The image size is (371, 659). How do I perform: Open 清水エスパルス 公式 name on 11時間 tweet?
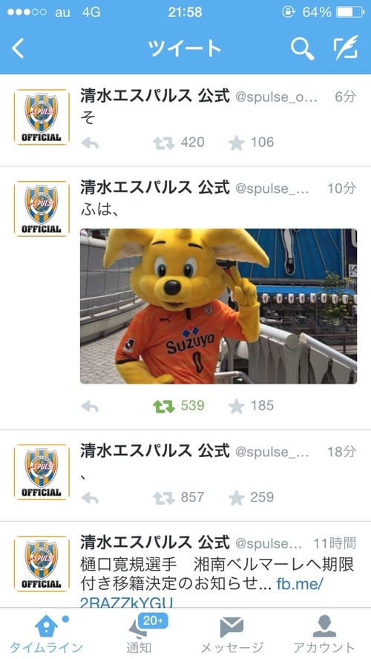click(154, 542)
